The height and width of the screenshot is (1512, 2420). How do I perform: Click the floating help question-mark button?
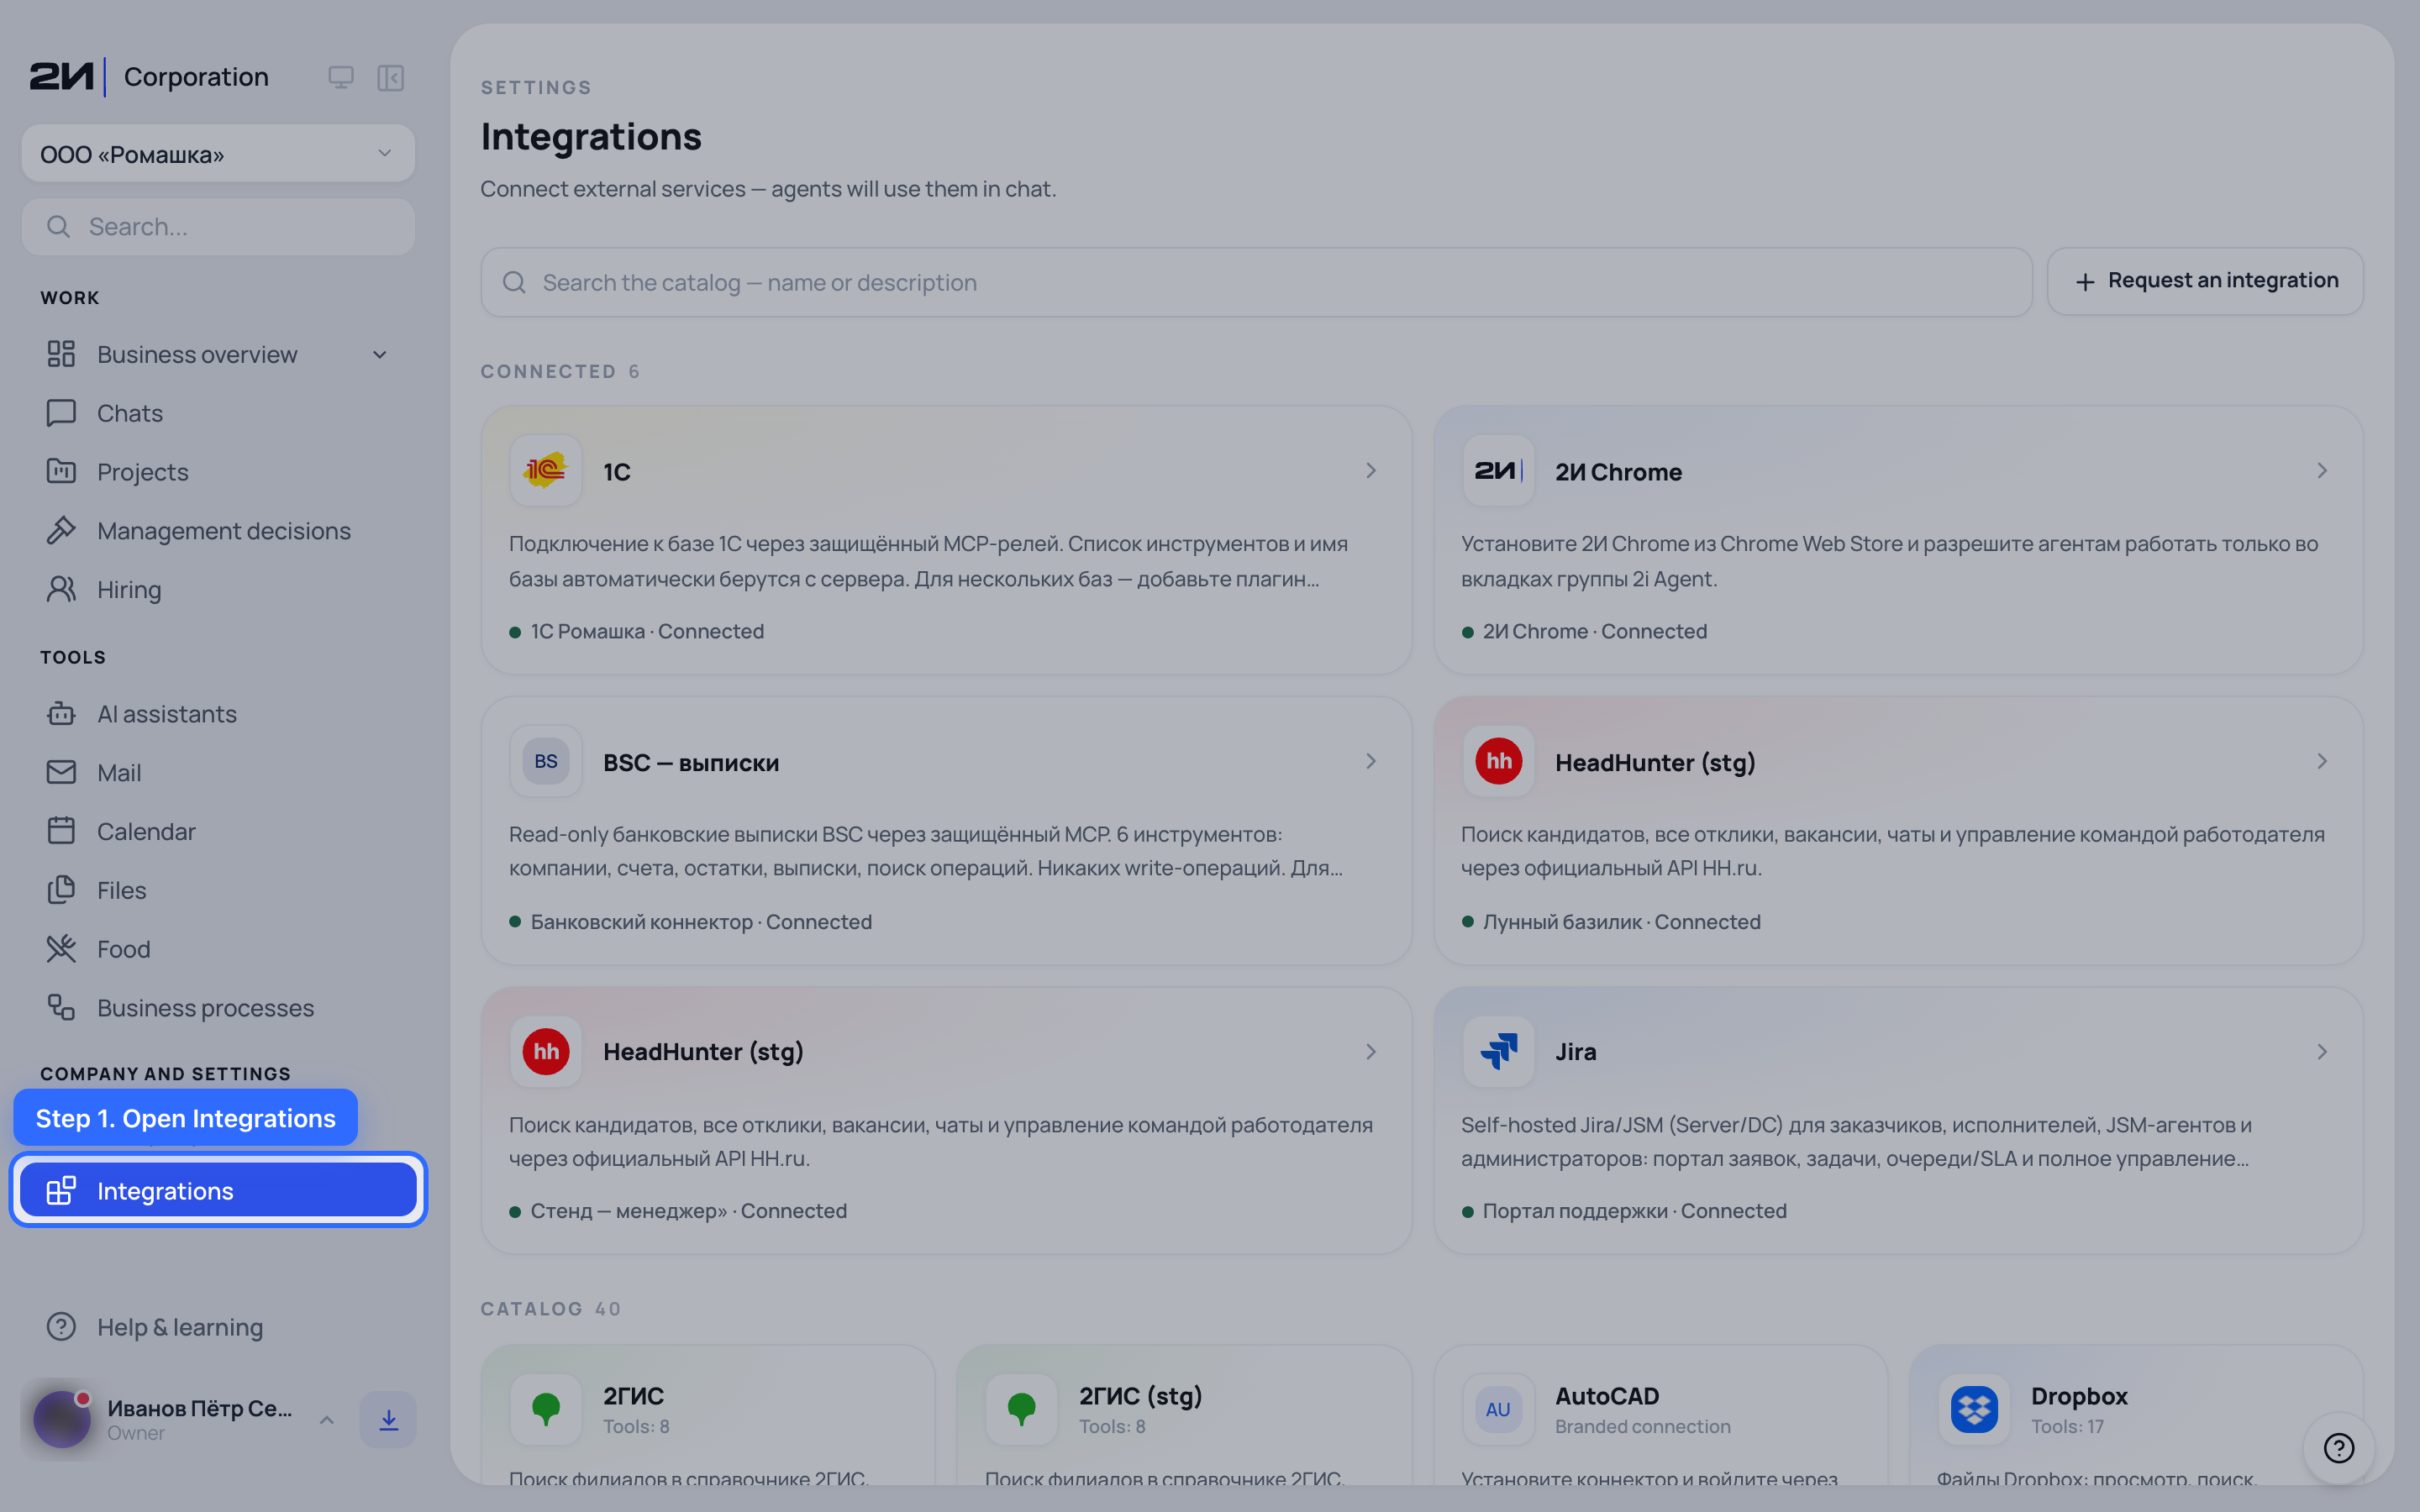click(2339, 1448)
